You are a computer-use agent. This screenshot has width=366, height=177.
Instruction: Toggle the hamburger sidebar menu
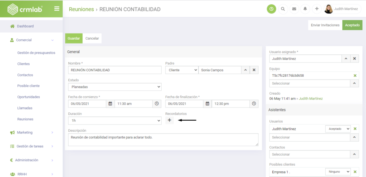point(56,9)
